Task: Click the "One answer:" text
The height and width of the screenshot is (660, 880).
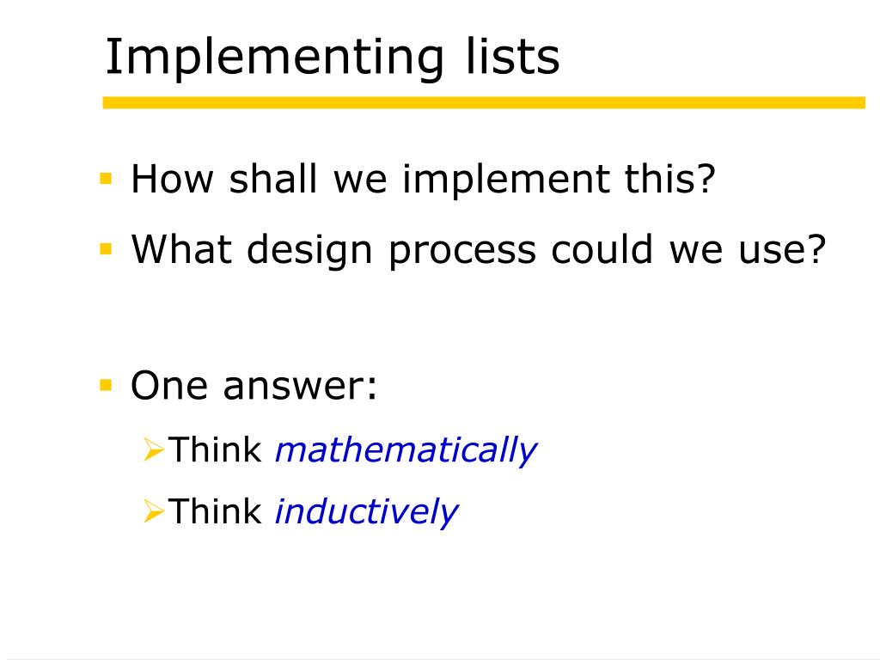Action: [254, 386]
